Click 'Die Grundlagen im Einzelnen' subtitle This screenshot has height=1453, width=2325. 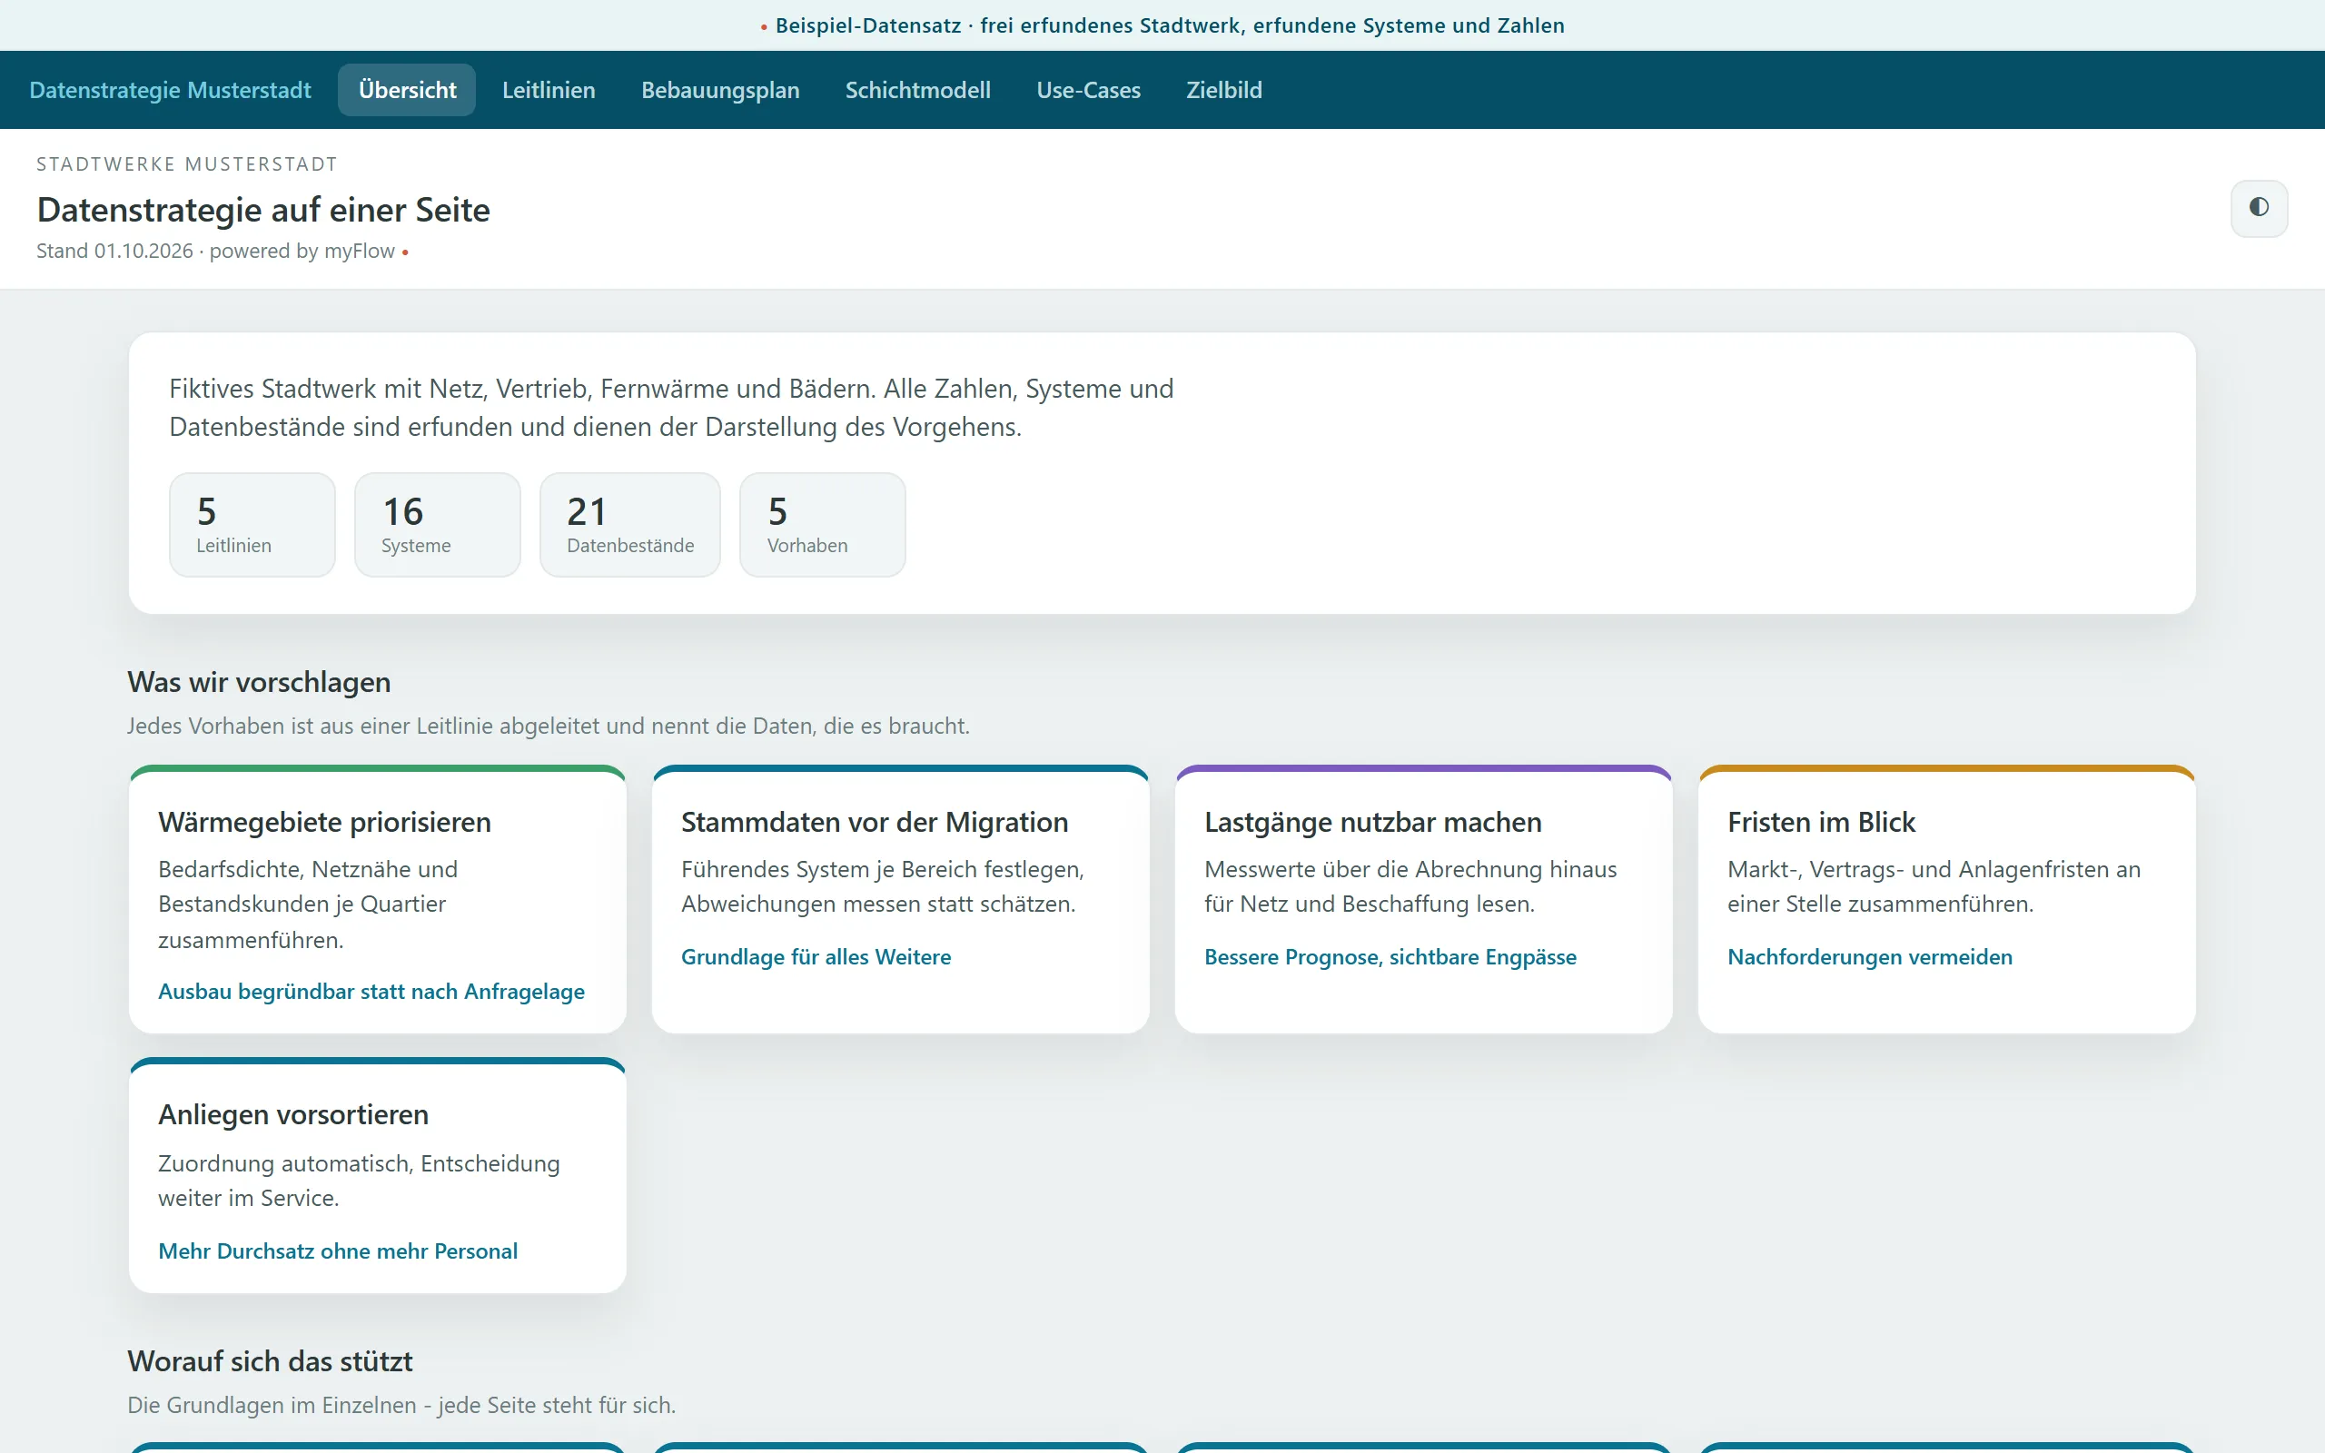(401, 1405)
